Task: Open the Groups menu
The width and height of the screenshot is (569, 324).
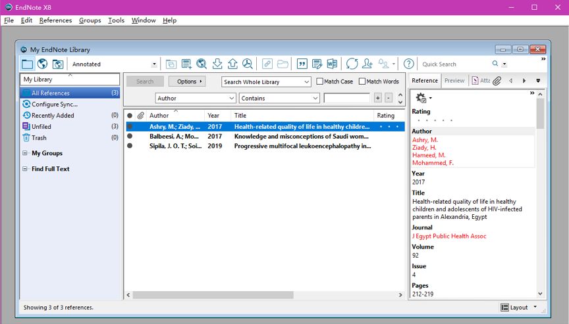Action: (90, 20)
